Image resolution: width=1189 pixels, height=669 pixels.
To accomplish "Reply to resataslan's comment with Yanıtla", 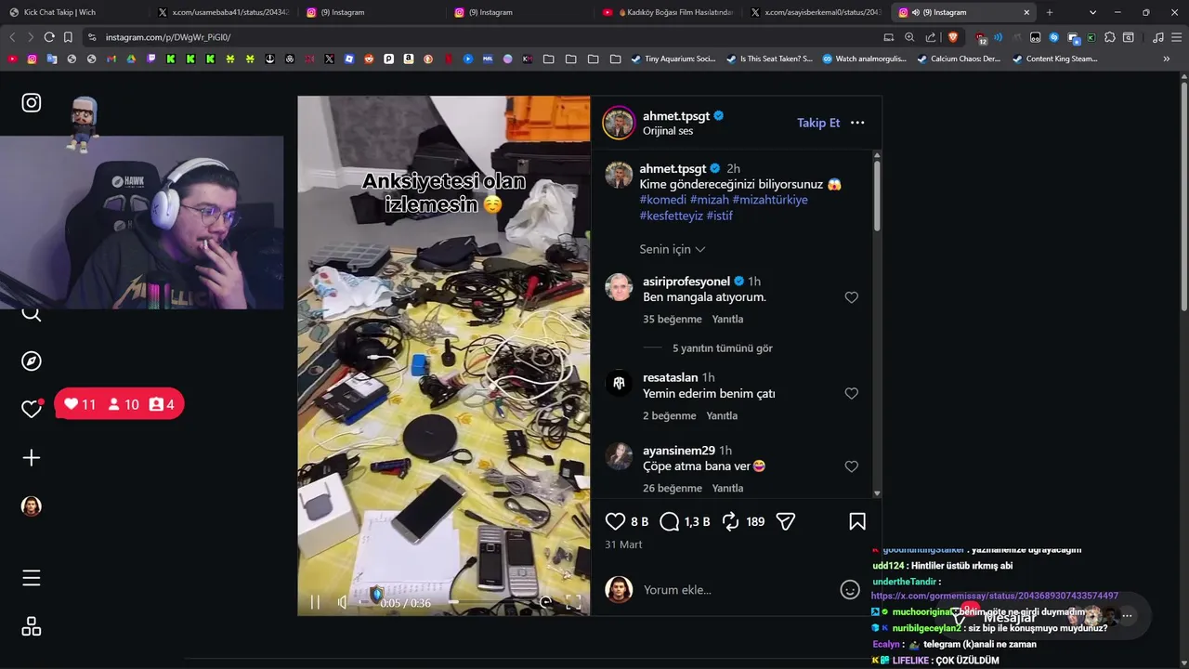I will pyautogui.click(x=722, y=415).
